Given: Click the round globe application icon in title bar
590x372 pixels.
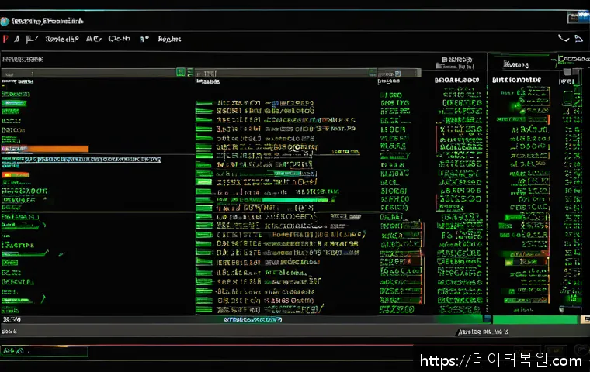Looking at the screenshot, I should [5, 22].
